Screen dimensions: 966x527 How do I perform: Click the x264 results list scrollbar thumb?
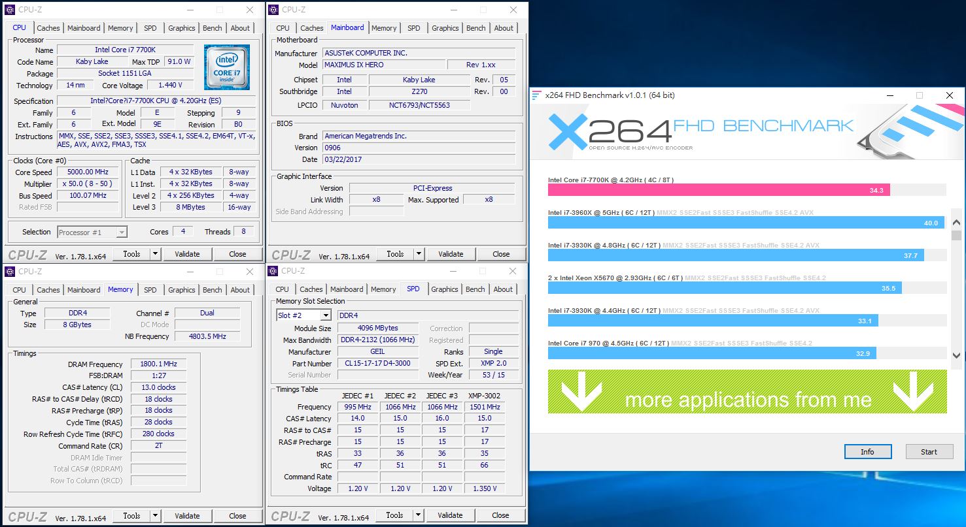pyautogui.click(x=956, y=236)
